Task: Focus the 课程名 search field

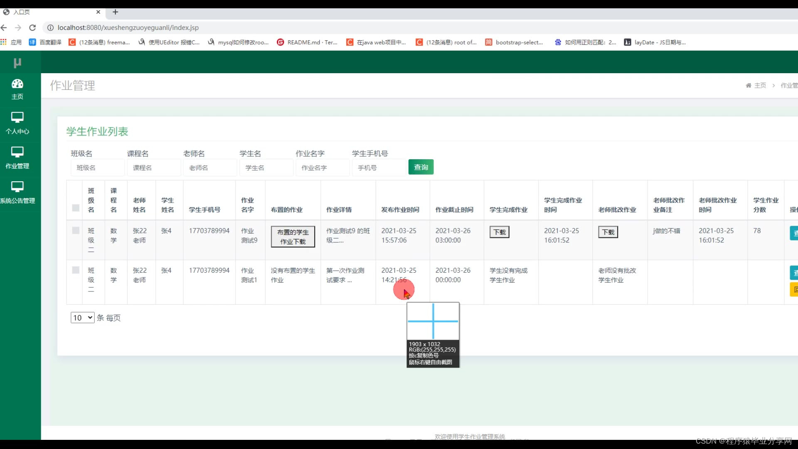Action: click(x=154, y=168)
